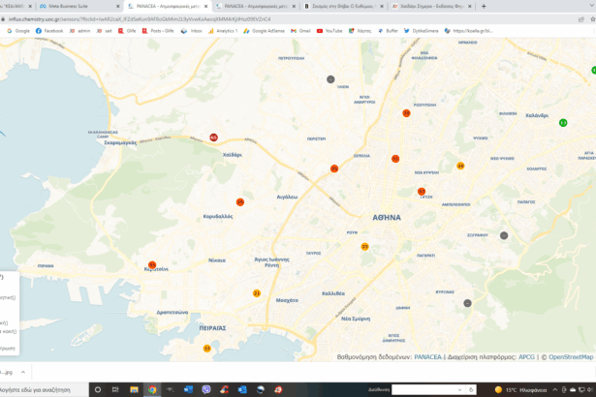Open the PANACEA attribution link
Screen dimensions: 596x397
pyautogui.click(x=427, y=357)
